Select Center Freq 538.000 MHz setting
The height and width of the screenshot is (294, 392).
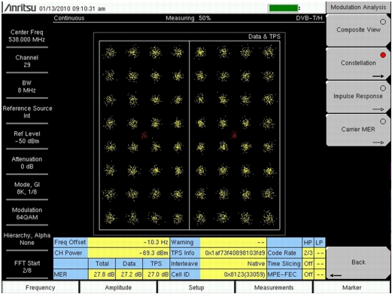click(27, 36)
